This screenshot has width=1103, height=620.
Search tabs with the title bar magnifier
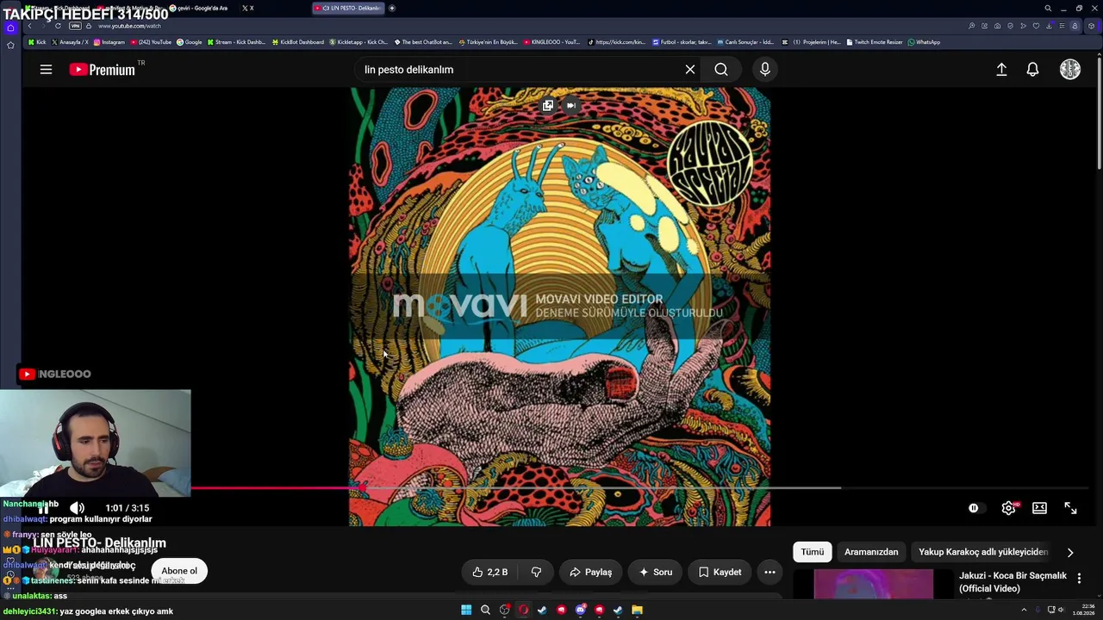coord(1048,9)
